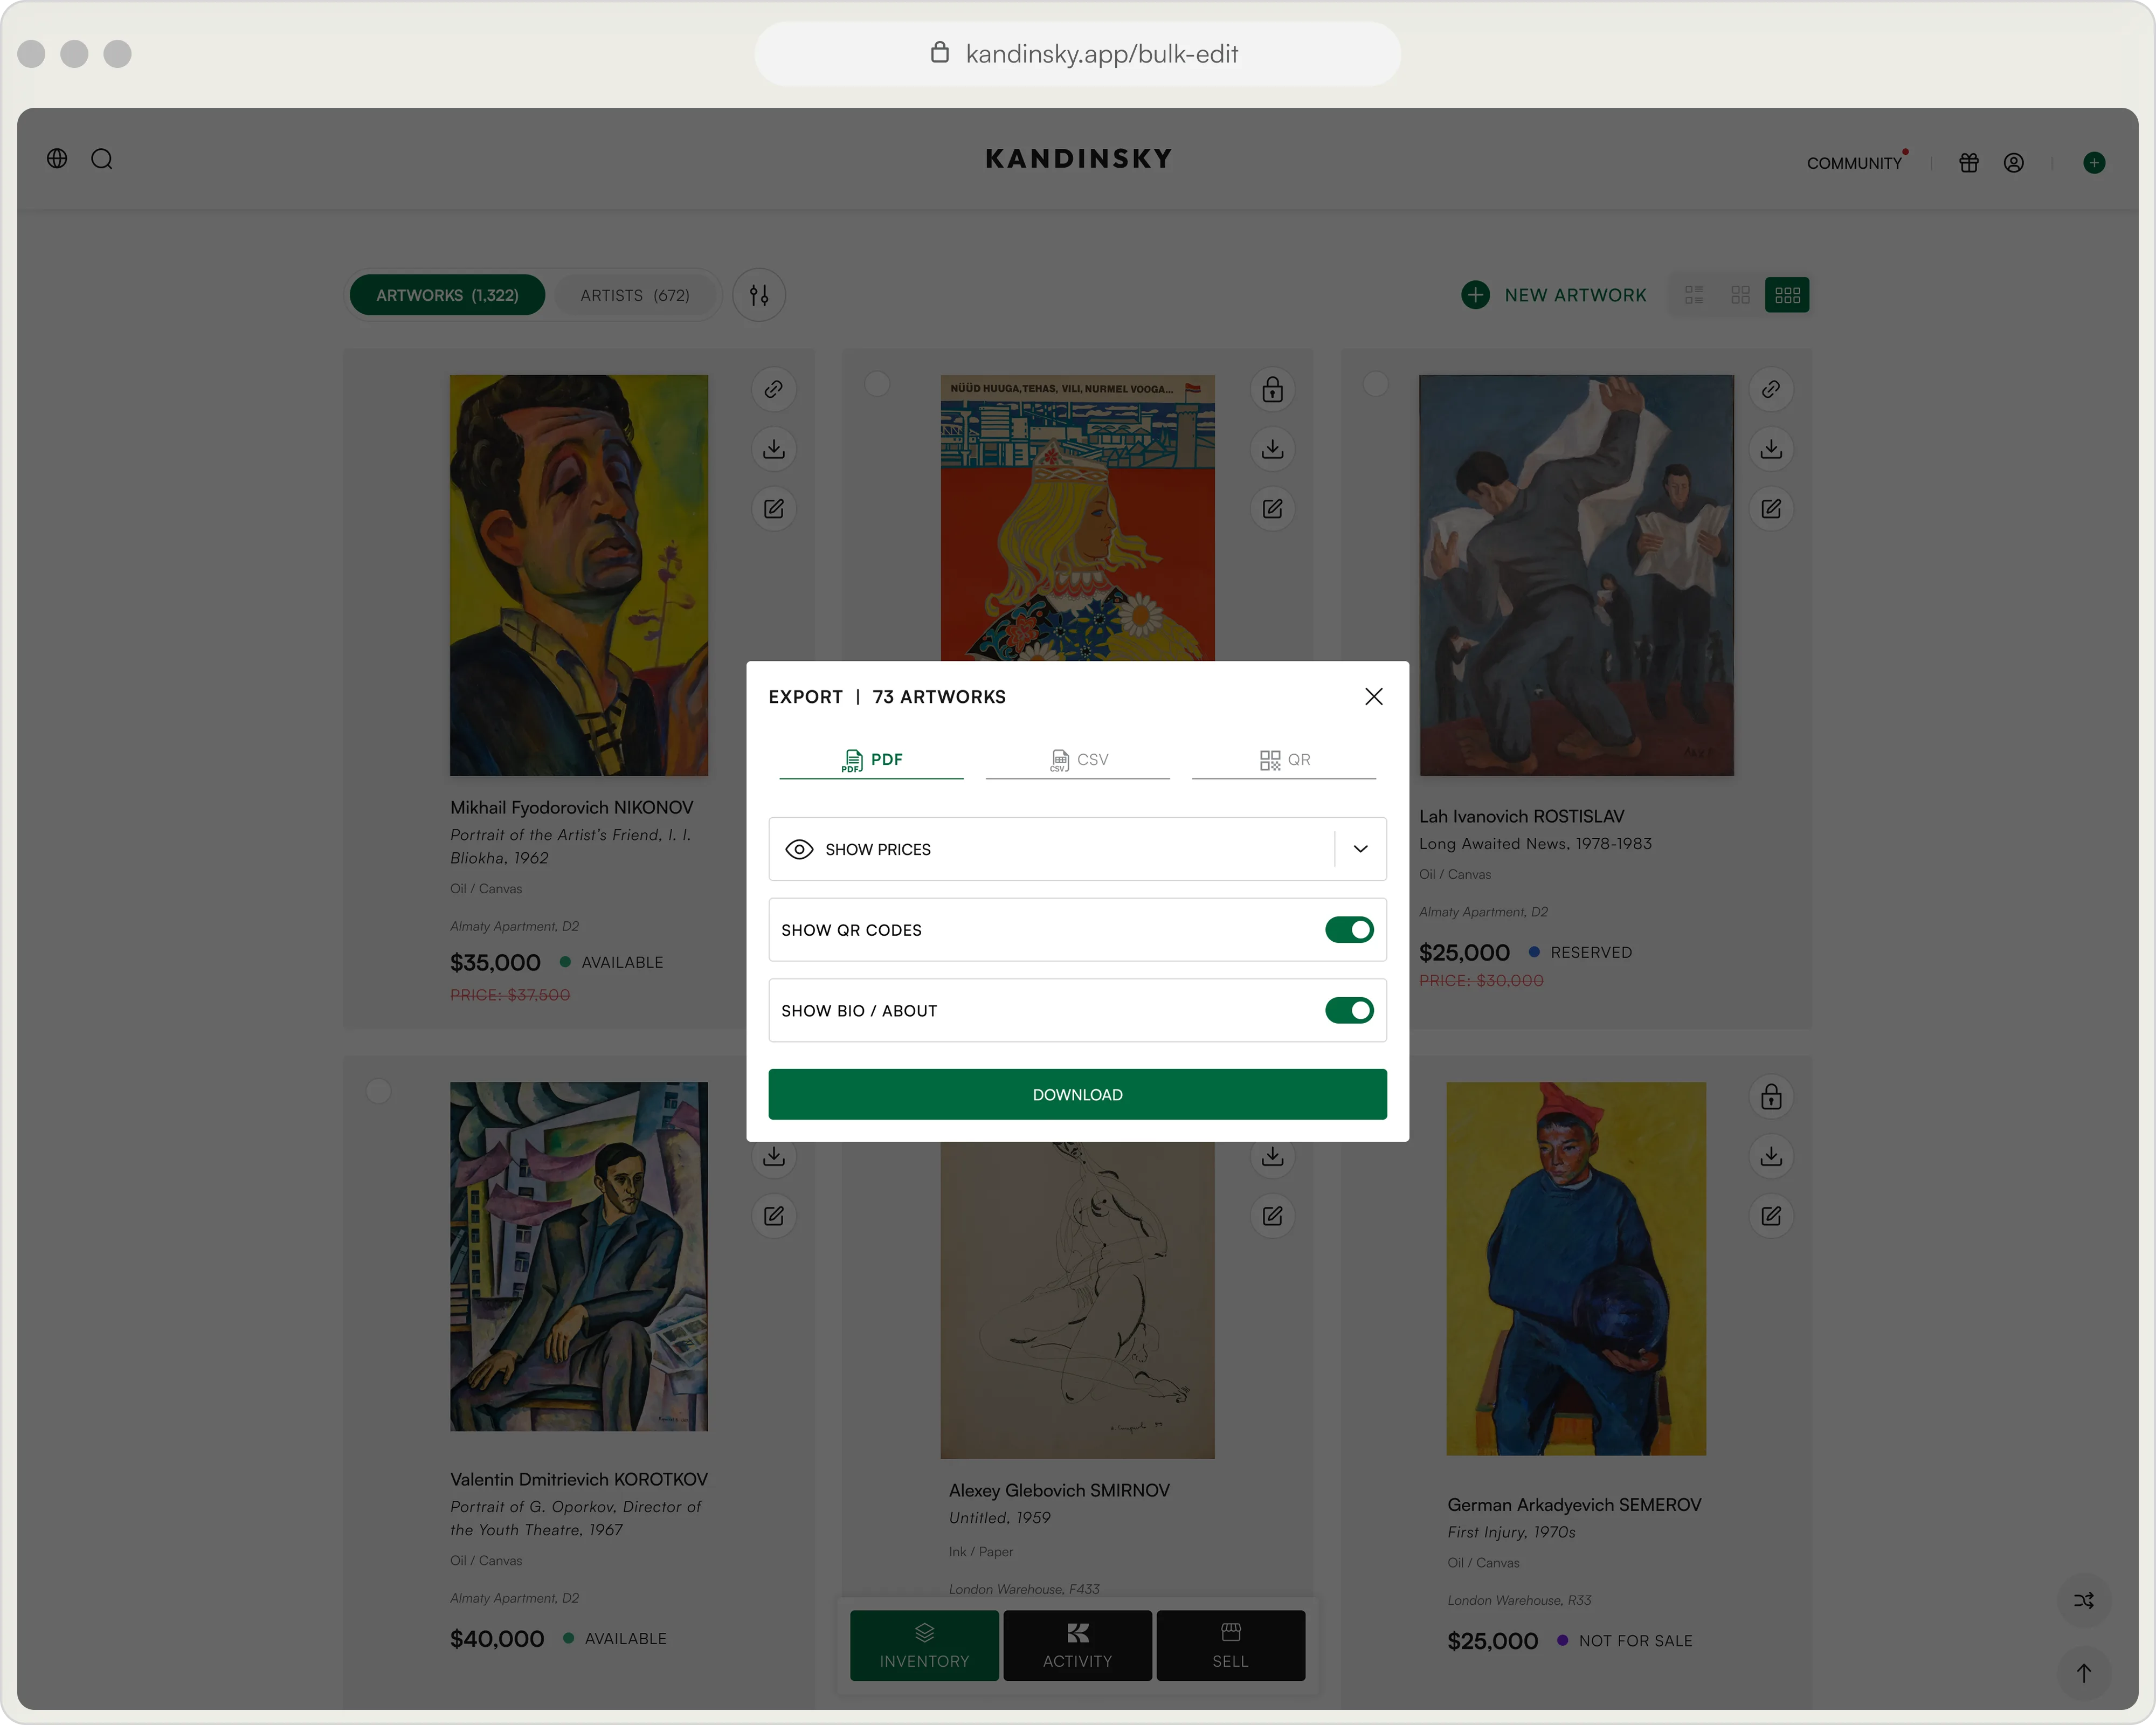Open First Injury painting thumbnail
This screenshot has width=2156, height=1725.
pos(1576,1268)
